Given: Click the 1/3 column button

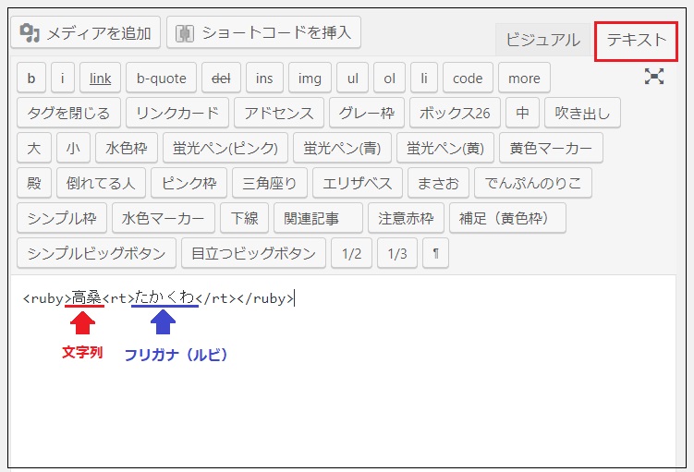Looking at the screenshot, I should pos(397,253).
